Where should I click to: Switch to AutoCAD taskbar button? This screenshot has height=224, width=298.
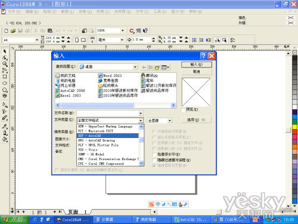click(x=191, y=220)
